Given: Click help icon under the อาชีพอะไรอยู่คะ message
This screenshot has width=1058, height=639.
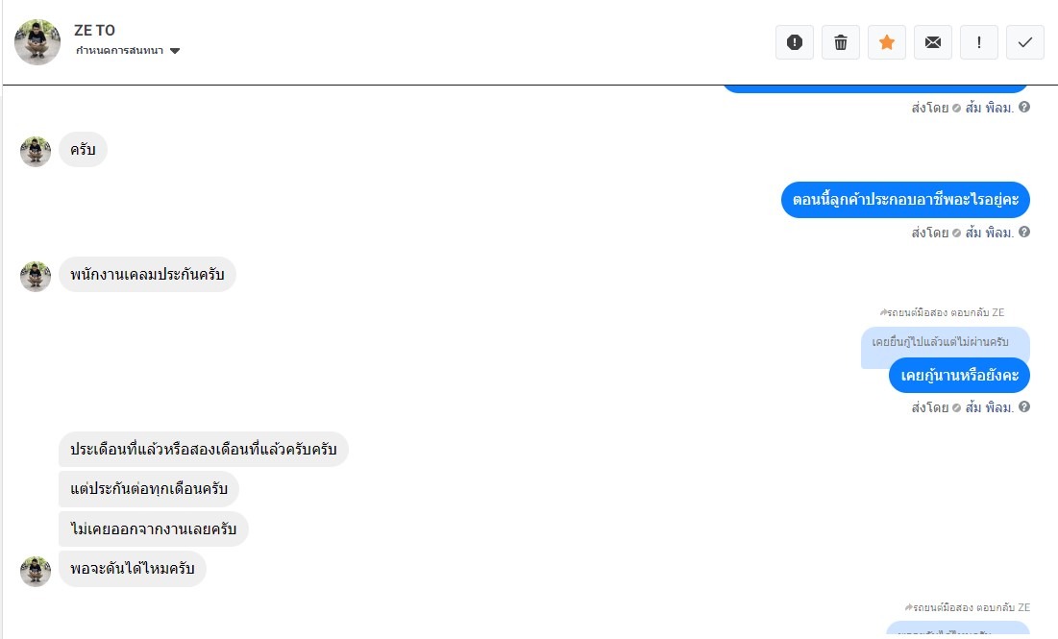Looking at the screenshot, I should point(1024,233).
